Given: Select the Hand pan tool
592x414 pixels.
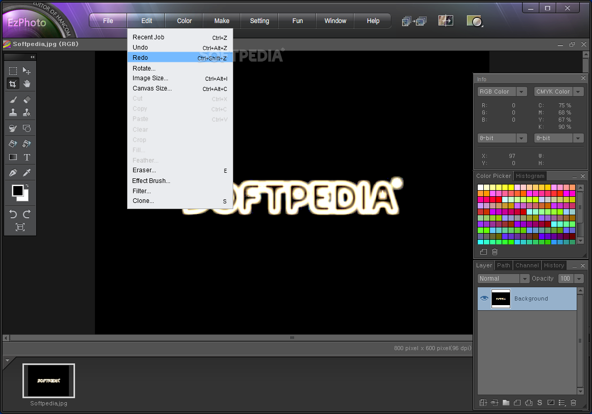Looking at the screenshot, I should 27,84.
